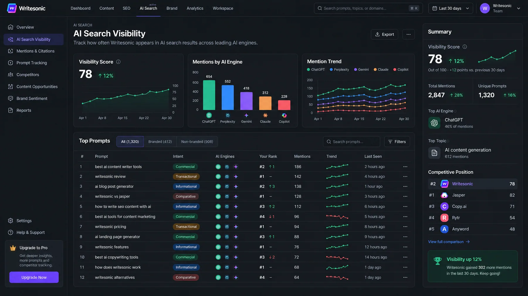
Task: Click the Copilot icon under bar chart
Action: point(284,115)
